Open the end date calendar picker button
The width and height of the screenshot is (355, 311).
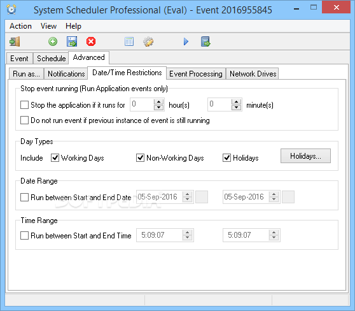click(288, 197)
